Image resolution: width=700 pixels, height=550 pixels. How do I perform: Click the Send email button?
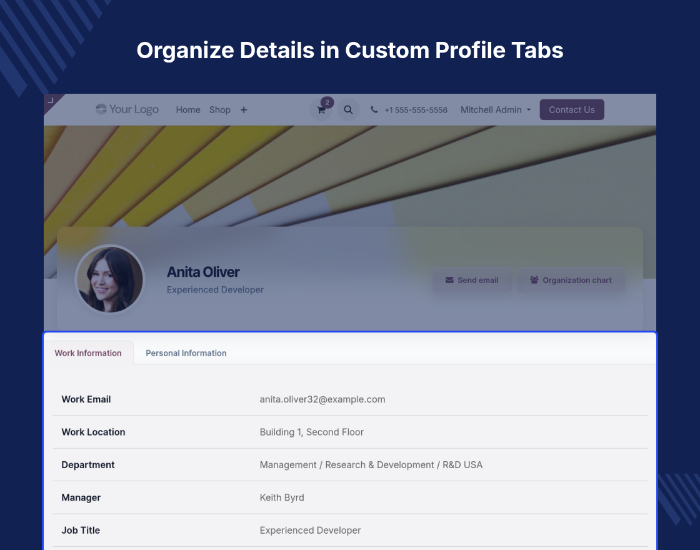pos(472,281)
